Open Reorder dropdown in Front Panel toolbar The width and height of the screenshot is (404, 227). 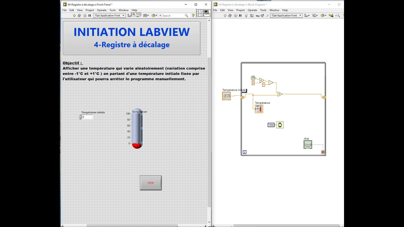[x=154, y=15]
